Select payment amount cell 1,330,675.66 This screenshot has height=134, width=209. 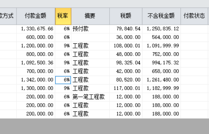(36, 29)
